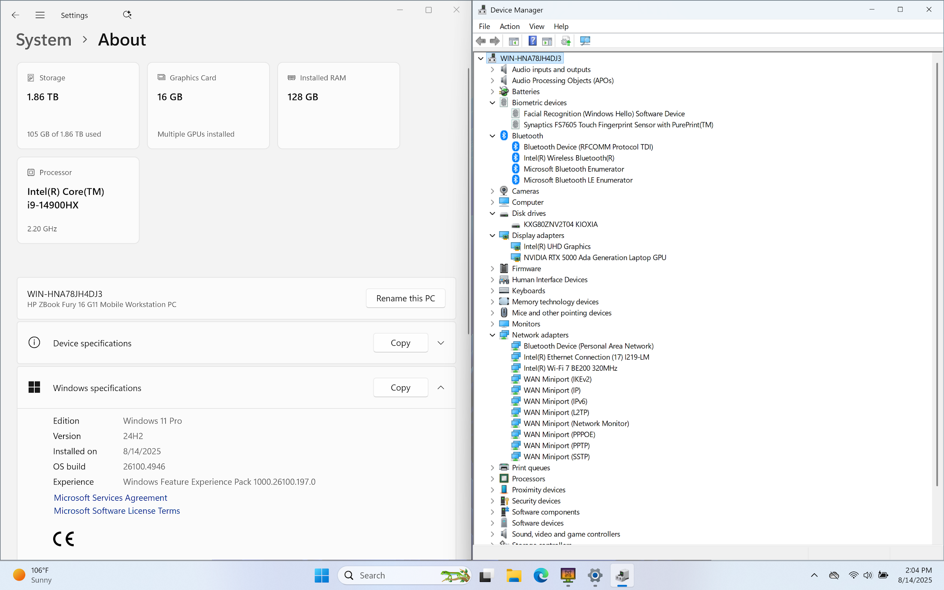Select Intel(R) Wireless Bluetooth(R) device
944x590 pixels.
pyautogui.click(x=569, y=158)
